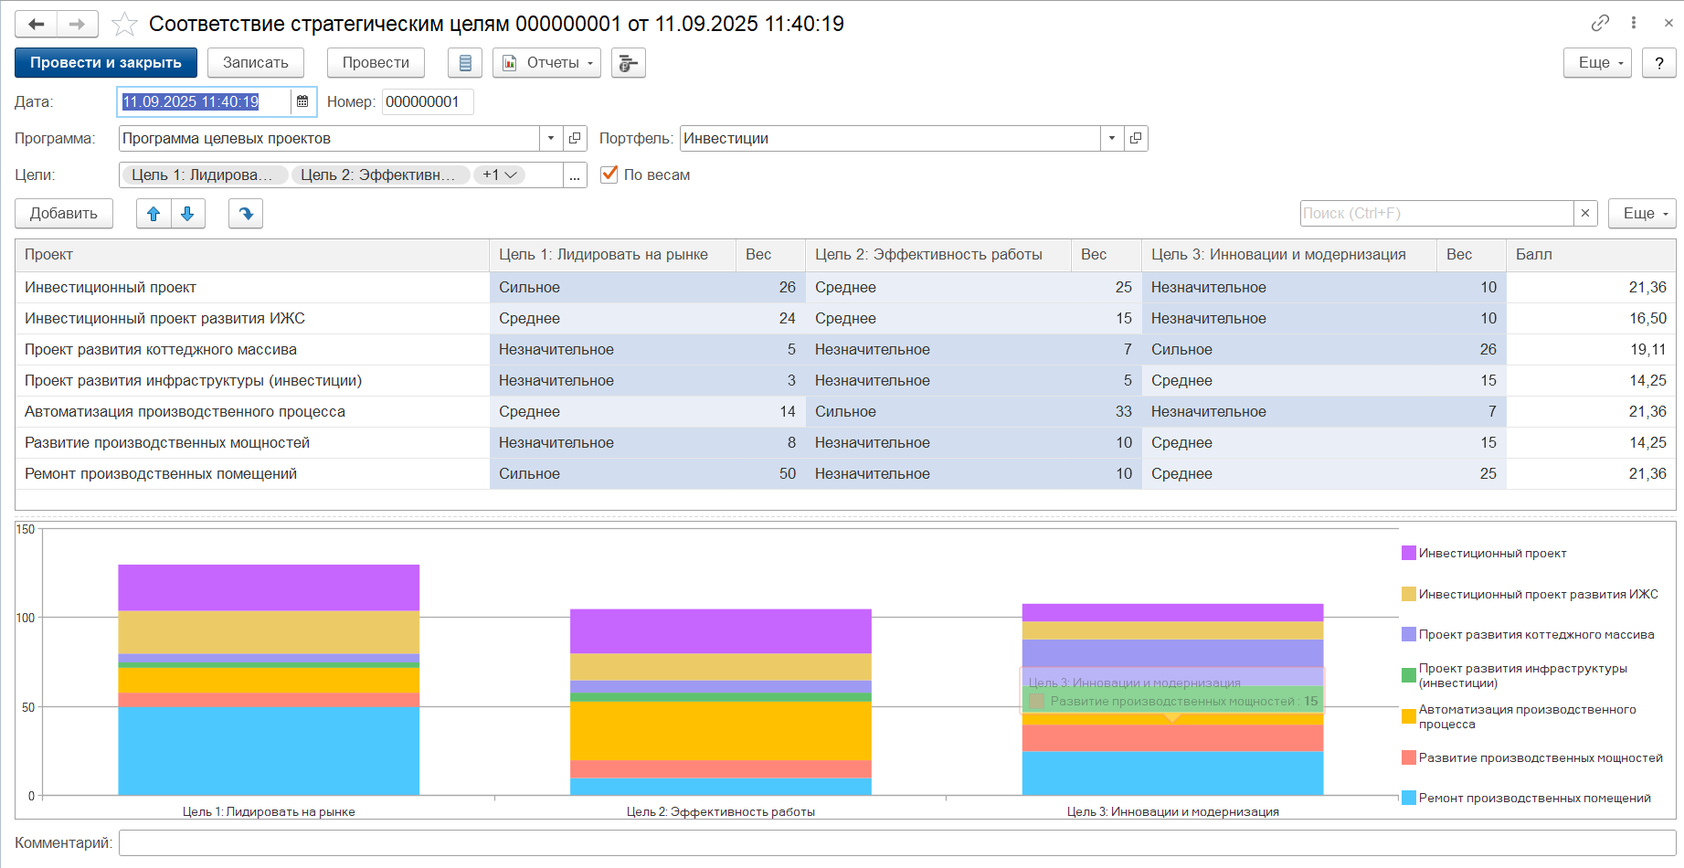Open the Отчеты menu
Viewport: 1684px width, 868px height.
tap(546, 63)
